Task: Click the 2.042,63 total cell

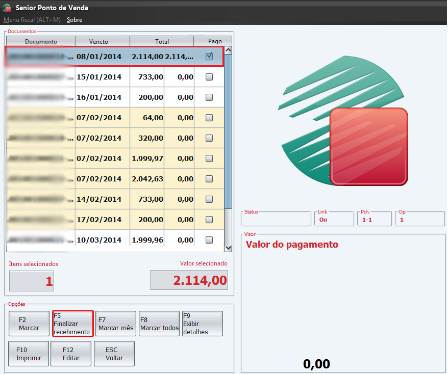Action: tap(147, 179)
